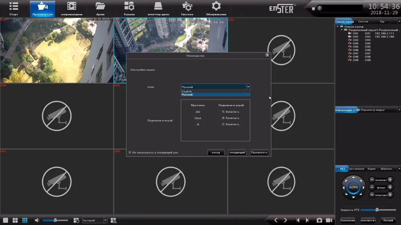Image resolution: width=401 pixels, height=225 pixels.
Task: Mute the audio speaker icon
Action: tap(37, 220)
